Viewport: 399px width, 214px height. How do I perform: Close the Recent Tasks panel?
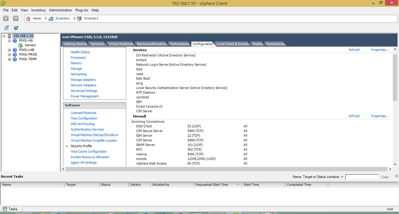click(x=396, y=176)
